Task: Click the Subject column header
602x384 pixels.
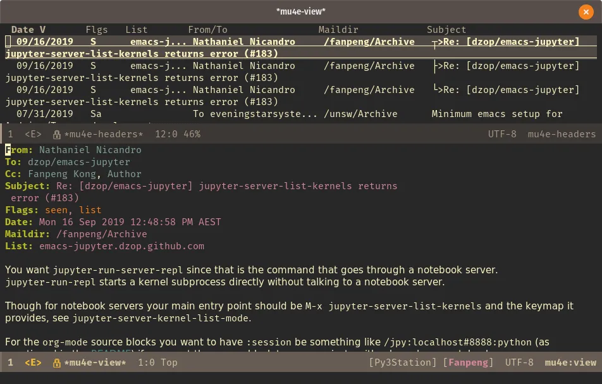Action: point(446,30)
